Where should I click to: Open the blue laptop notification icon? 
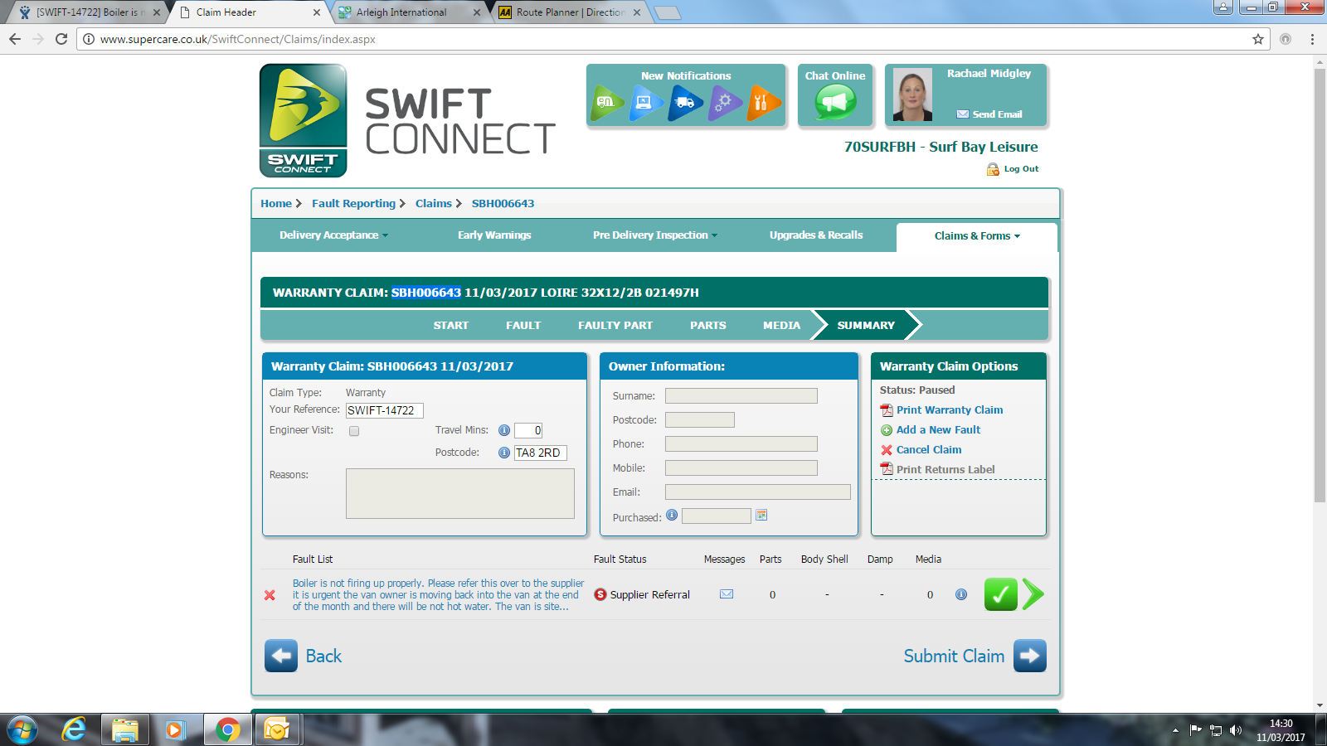tap(645, 103)
